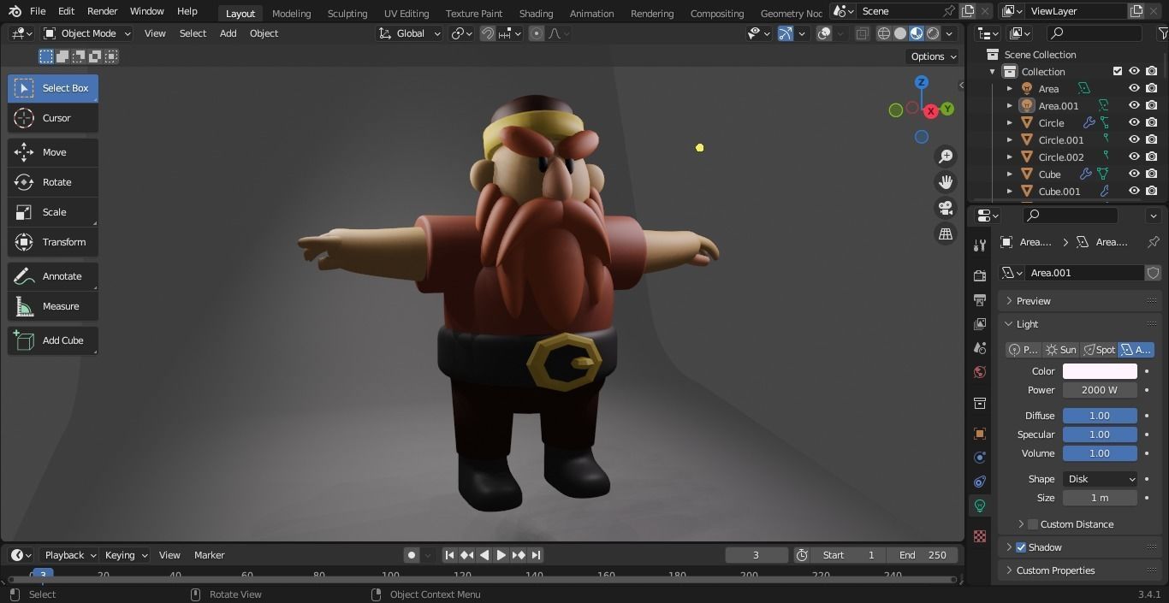Activate the Move tool

tap(53, 152)
